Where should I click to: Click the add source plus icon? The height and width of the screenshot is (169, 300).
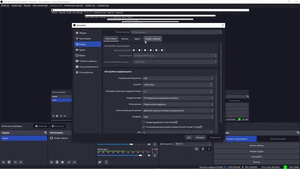tap(51, 162)
